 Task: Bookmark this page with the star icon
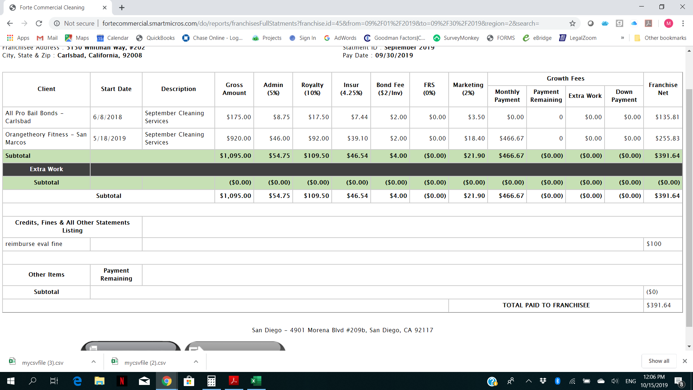click(x=572, y=23)
